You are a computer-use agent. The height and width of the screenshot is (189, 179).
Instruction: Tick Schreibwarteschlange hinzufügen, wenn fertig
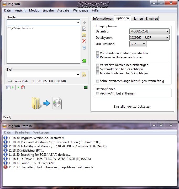97,81
